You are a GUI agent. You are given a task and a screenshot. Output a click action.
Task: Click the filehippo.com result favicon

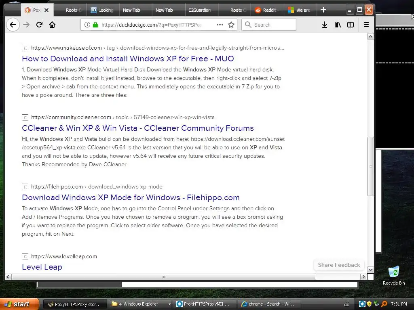[x=25, y=187]
